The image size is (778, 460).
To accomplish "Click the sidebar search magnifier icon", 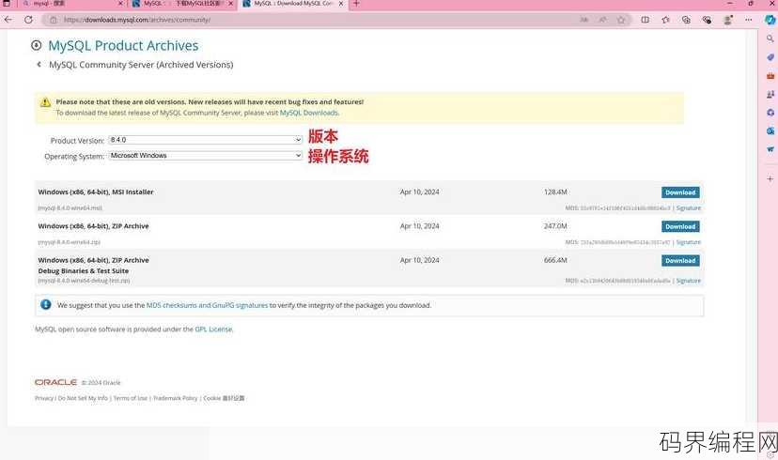I will 770,38.
